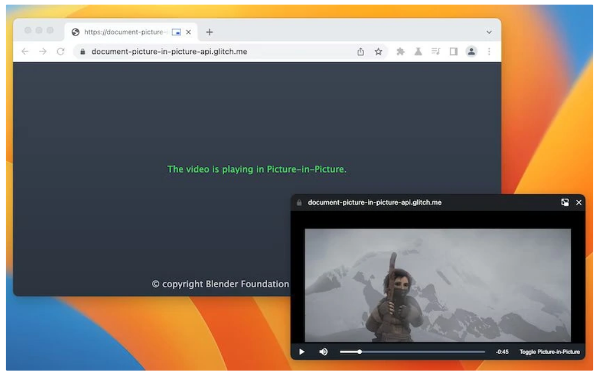
Task: Open the Extensions puzzle icon
Action: point(400,52)
